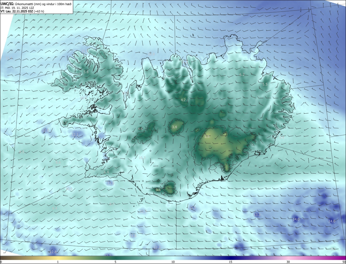Click the 6.4 value on the Reykjanes peninsula
The image size is (346, 264).
(x=106, y=172)
